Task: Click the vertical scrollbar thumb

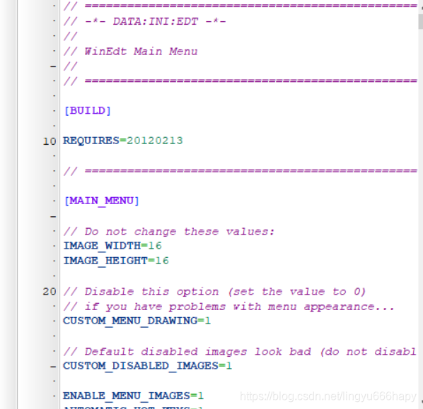Action: coord(421,21)
